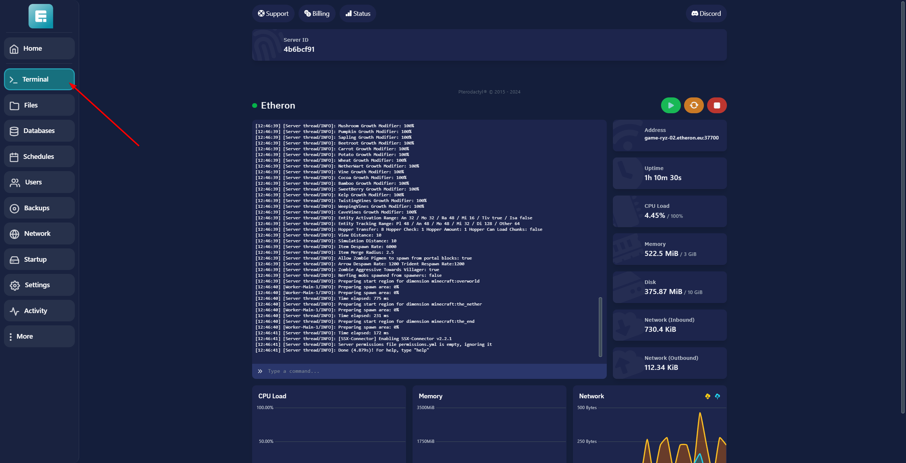The height and width of the screenshot is (463, 906).
Task: Click the console scrollbar thumb
Action: [600, 326]
